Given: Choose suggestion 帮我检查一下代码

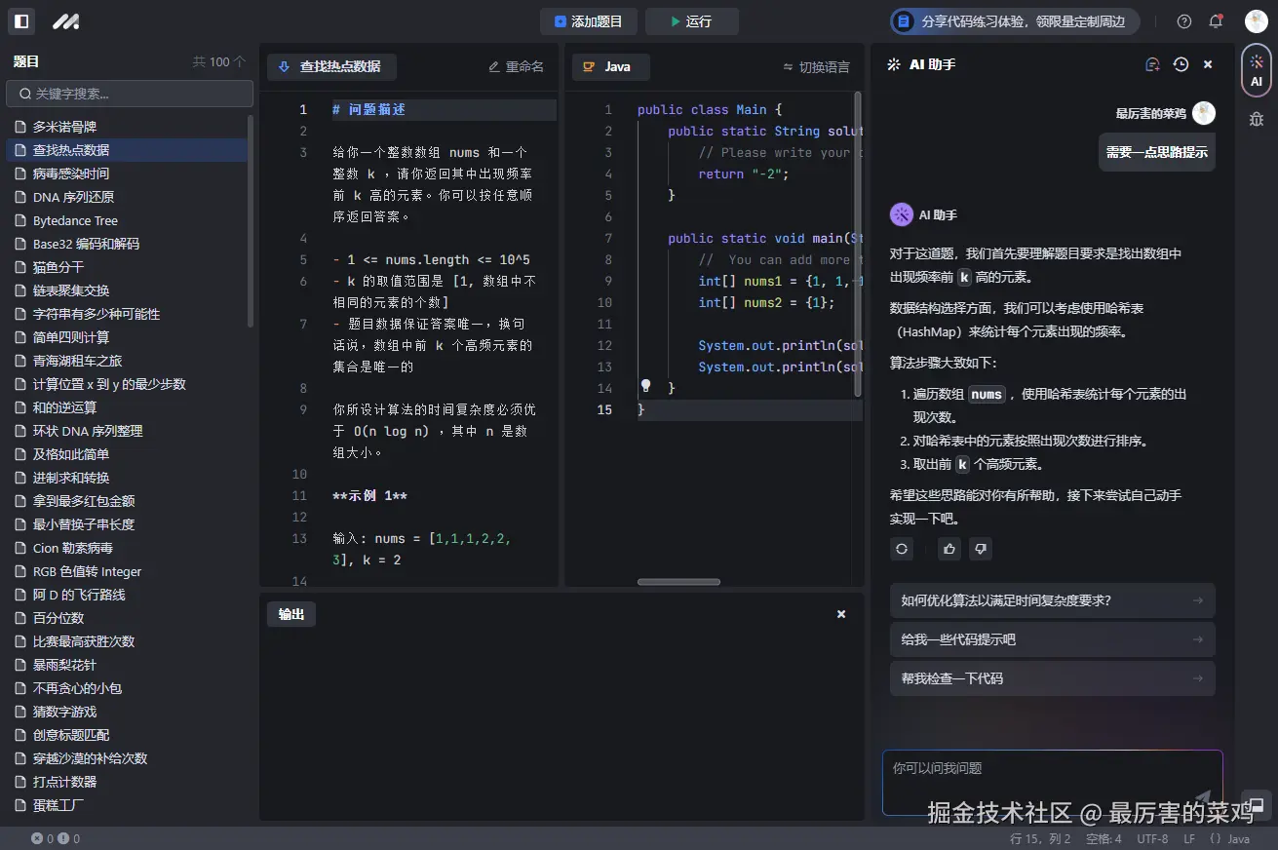Looking at the screenshot, I should pos(1052,678).
